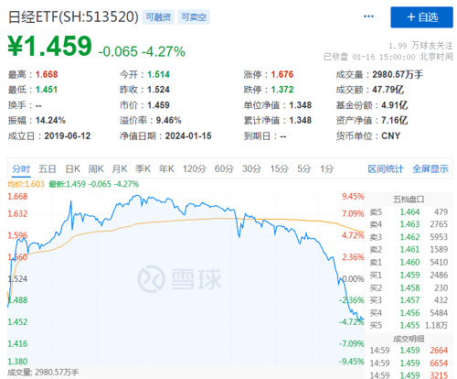Select the 30分 interval tab
The width and height of the screenshot is (457, 379).
[x=251, y=168]
